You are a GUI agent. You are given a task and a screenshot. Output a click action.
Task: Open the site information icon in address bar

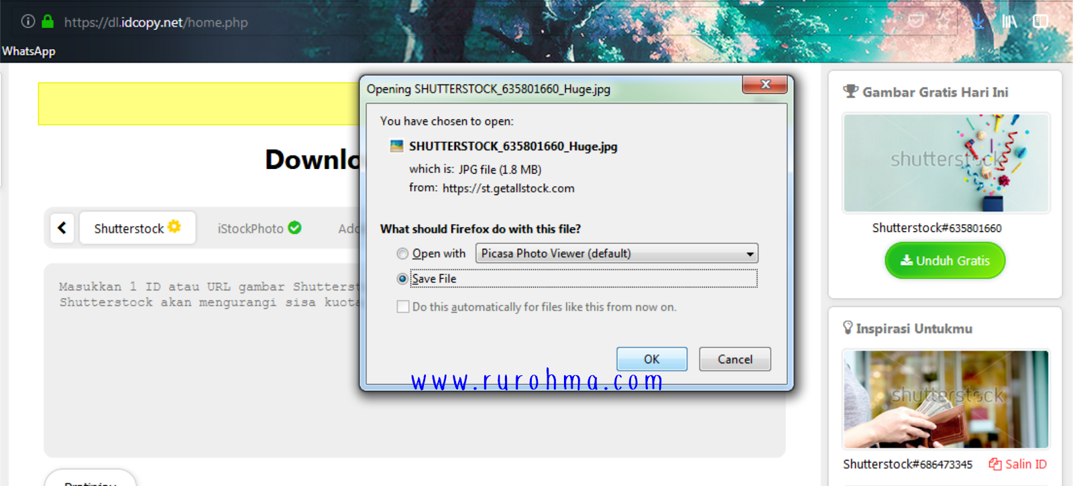[x=28, y=21]
